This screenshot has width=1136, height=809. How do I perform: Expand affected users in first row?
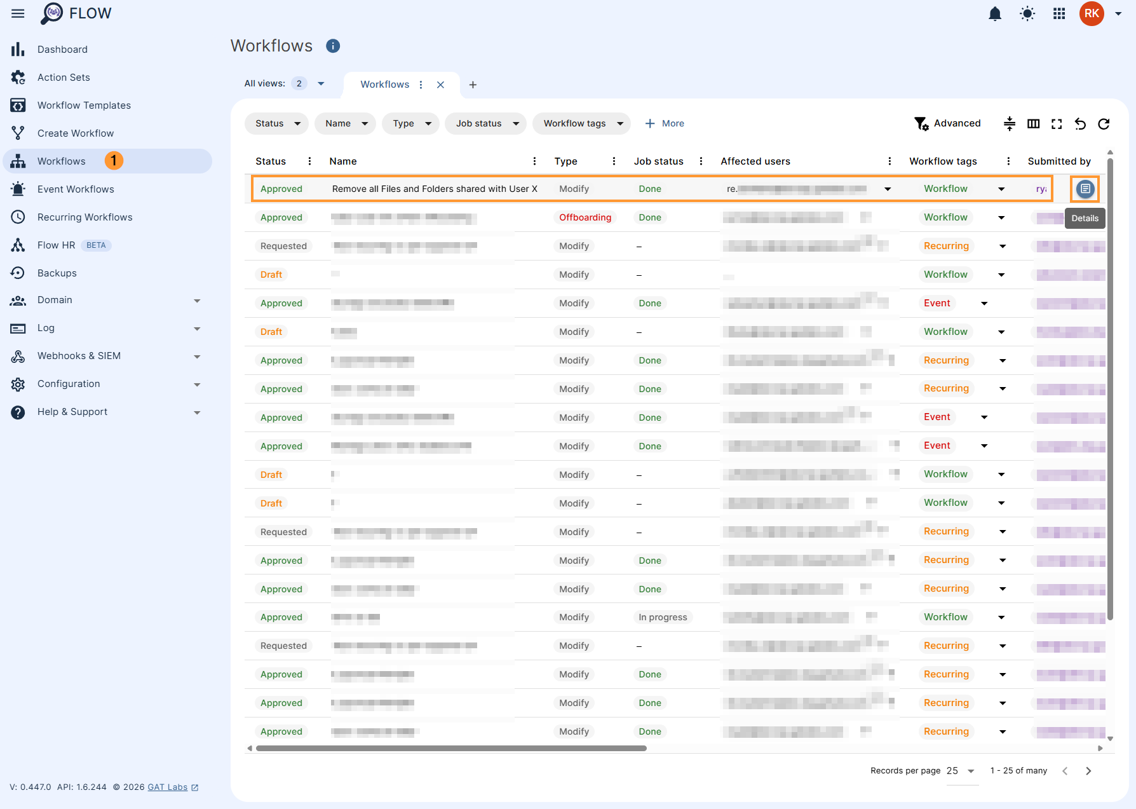(888, 189)
